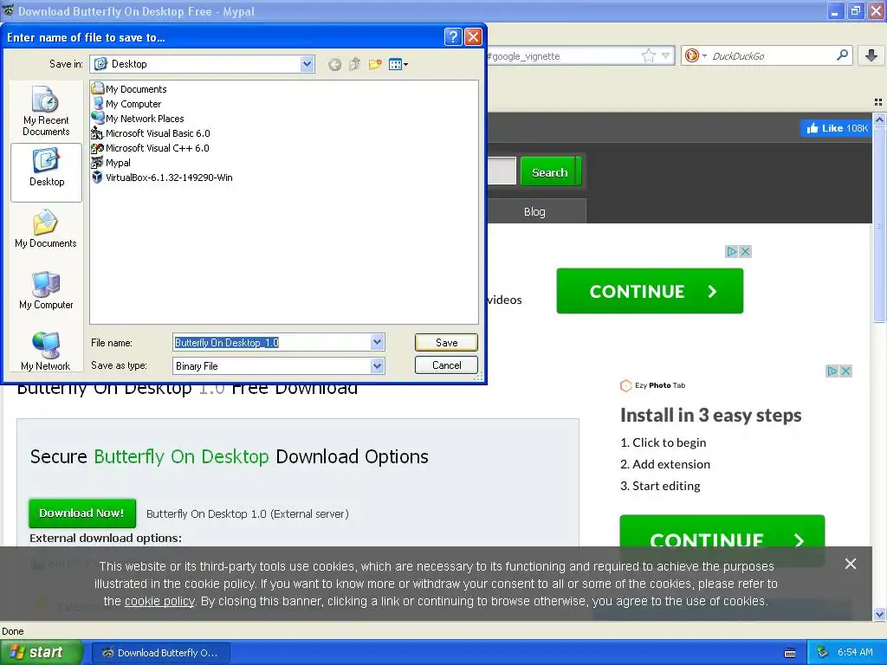Screen dimensions: 887x665
Task: Click the search magnifier icon in browser
Action: (x=842, y=55)
